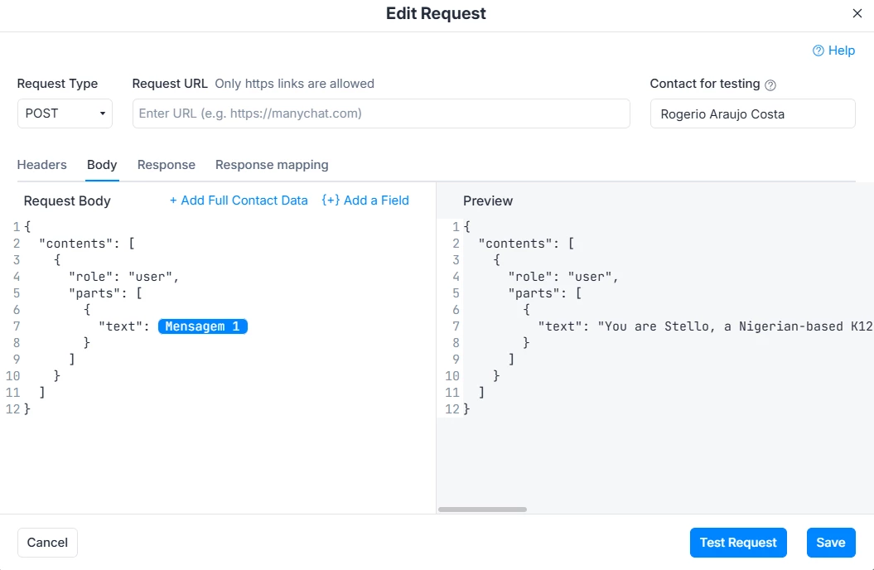This screenshot has height=570, width=874.
Task: Click line number 12 in Request Body
Action: [x=12, y=409]
